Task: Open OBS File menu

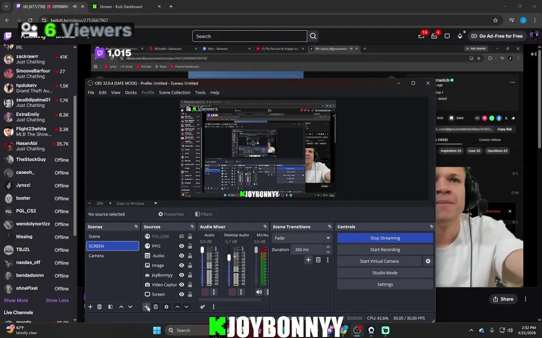Action: click(91, 92)
